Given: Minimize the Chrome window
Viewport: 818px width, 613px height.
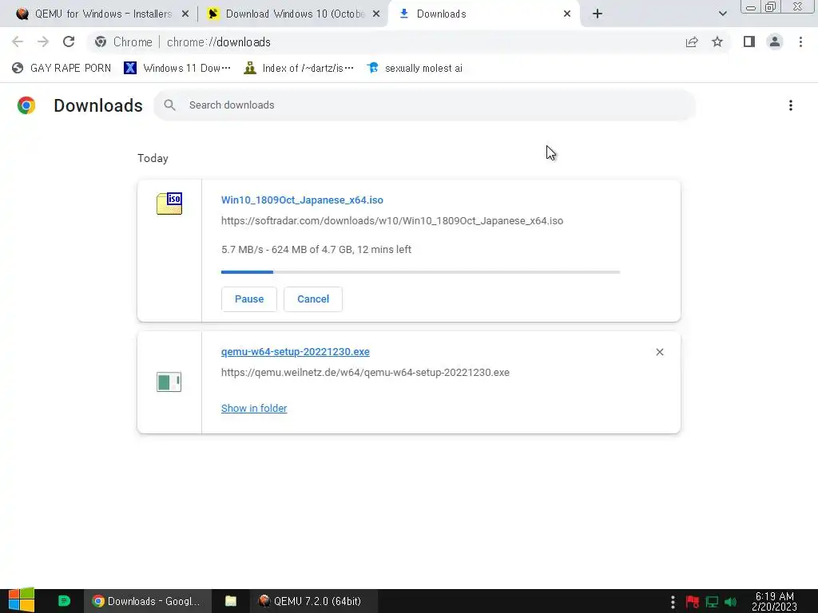Looking at the screenshot, I should pos(751,7).
